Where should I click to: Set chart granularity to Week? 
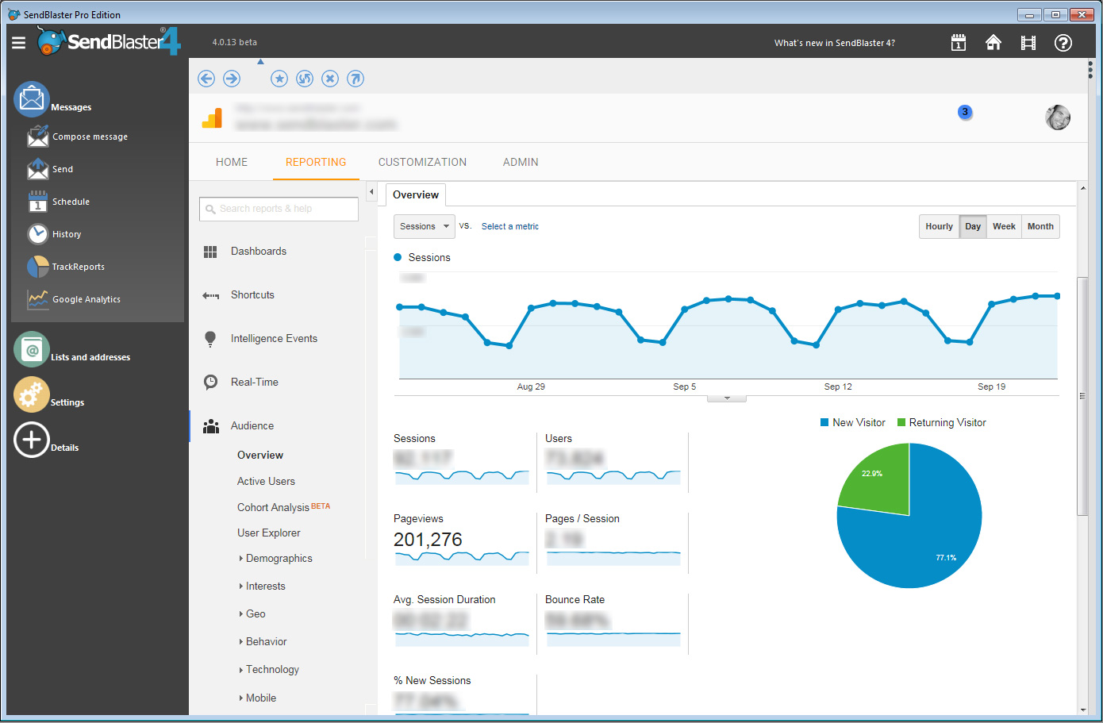click(1004, 227)
